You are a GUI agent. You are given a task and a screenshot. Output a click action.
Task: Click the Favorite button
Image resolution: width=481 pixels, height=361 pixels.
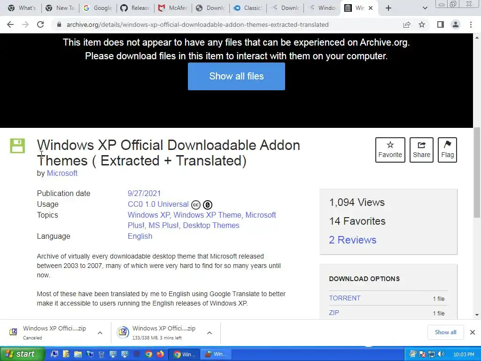click(x=390, y=150)
